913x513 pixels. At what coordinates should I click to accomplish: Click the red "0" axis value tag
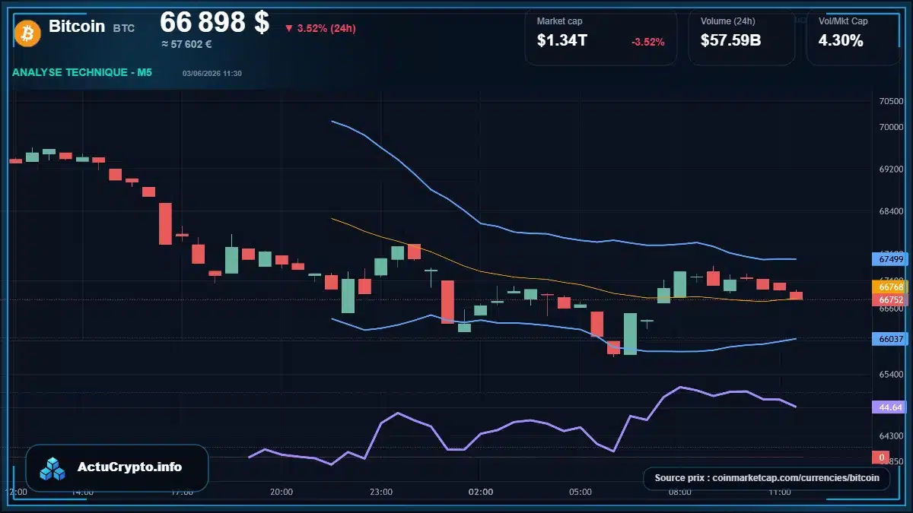[x=881, y=458]
